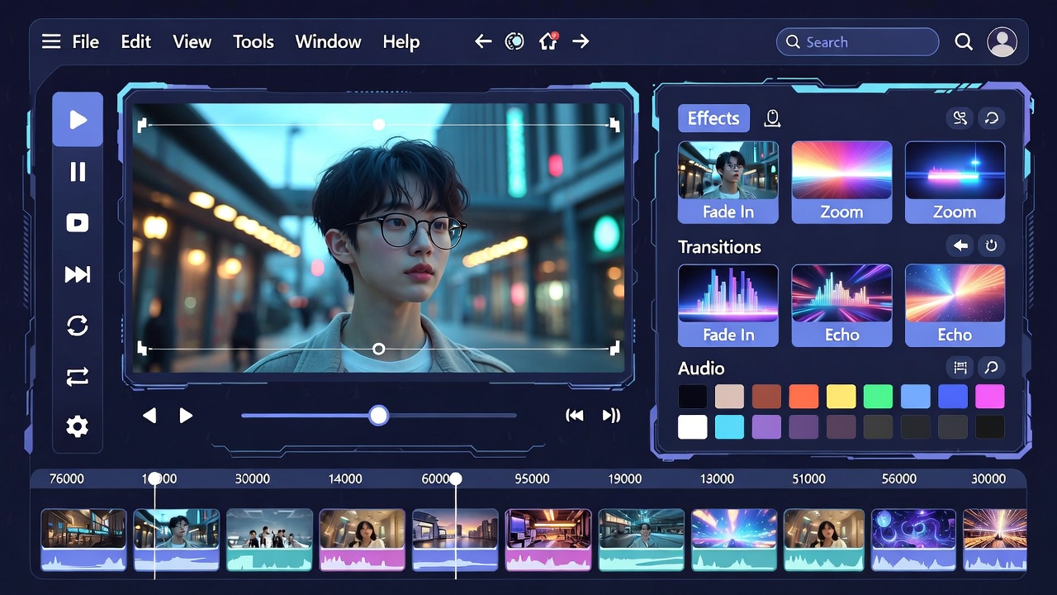This screenshot has width=1057, height=595.
Task: Select the yellow color swatch in Audio
Action: click(x=841, y=396)
